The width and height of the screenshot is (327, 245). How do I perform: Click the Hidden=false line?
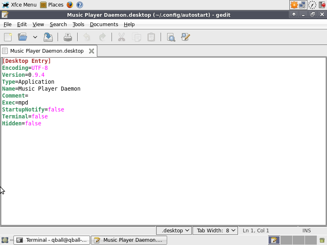click(x=22, y=123)
